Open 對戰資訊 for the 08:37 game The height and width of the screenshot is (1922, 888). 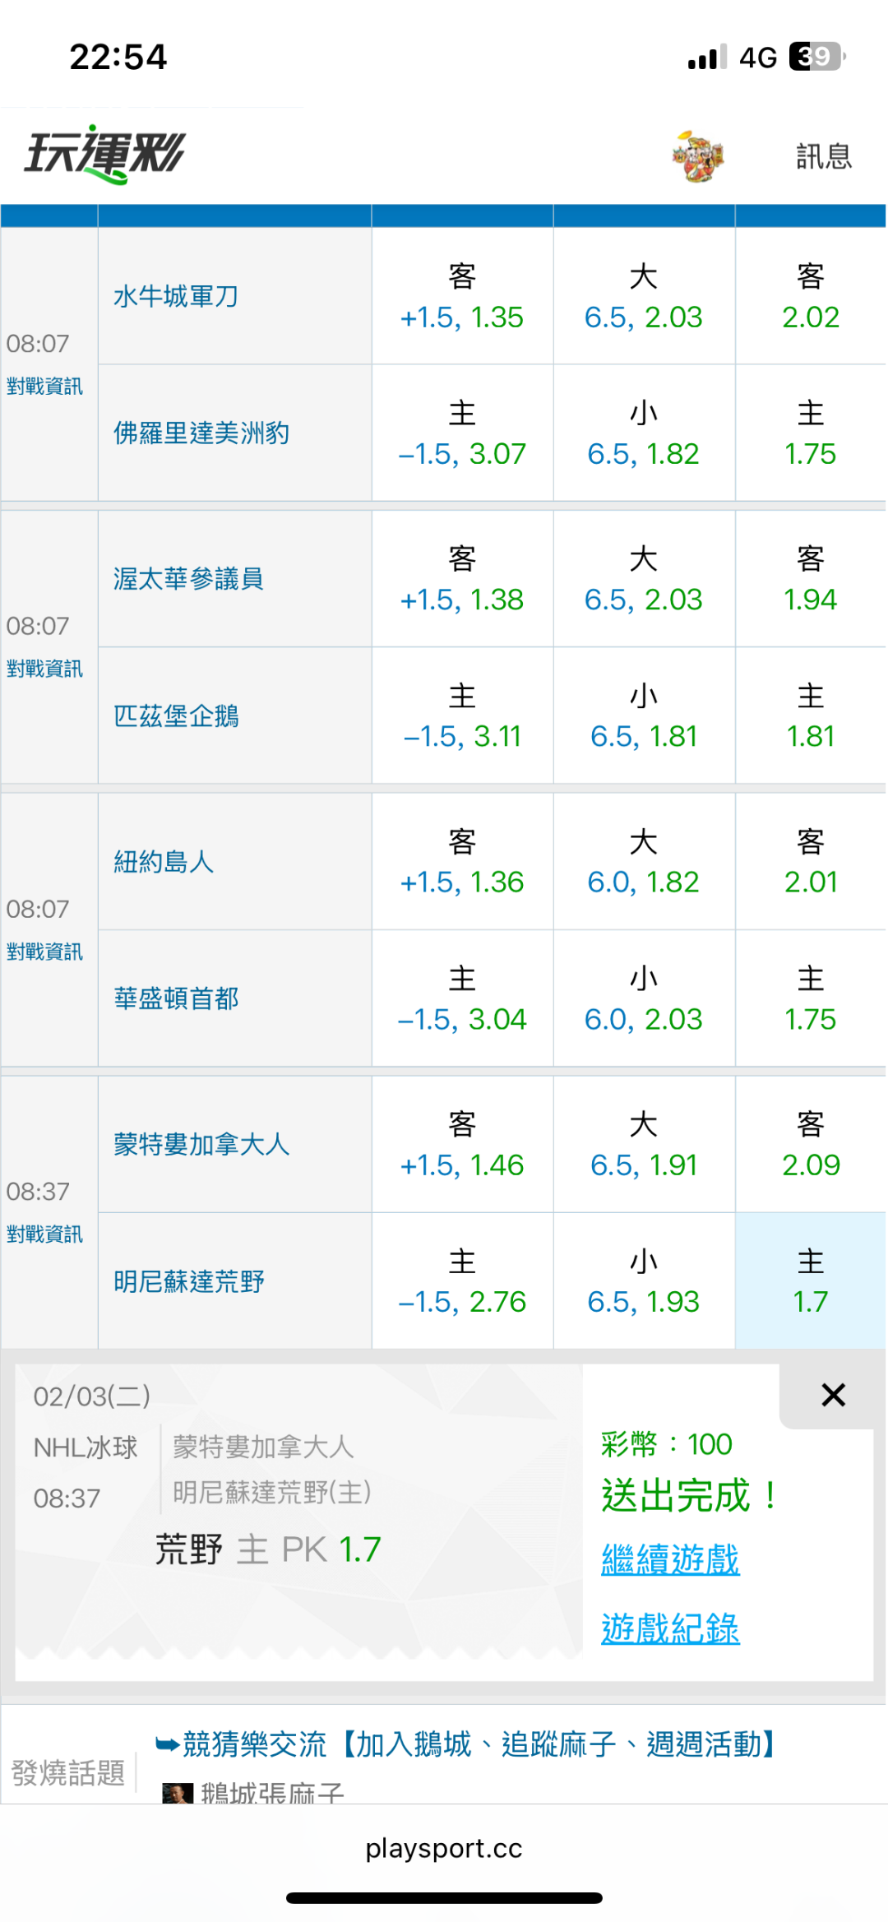tap(45, 1234)
